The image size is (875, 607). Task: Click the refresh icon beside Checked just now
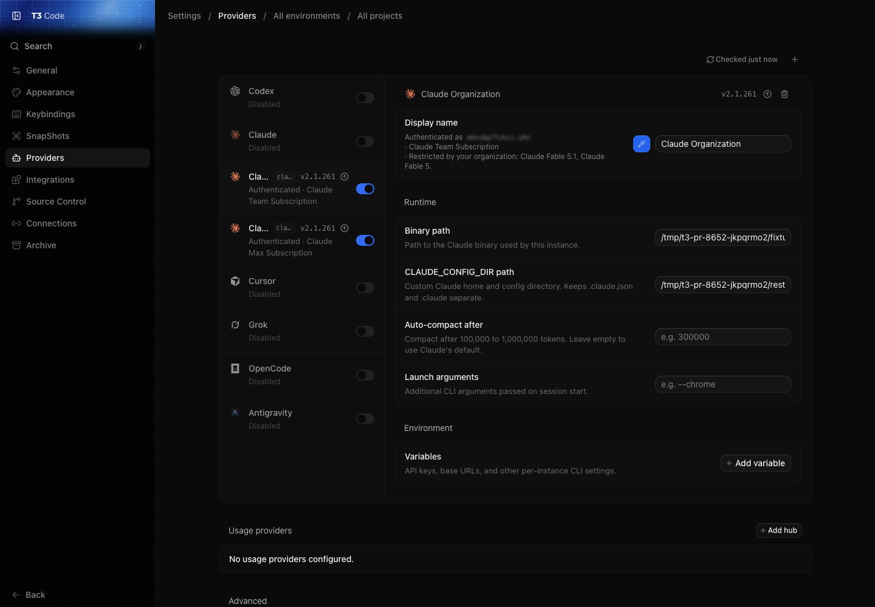710,59
